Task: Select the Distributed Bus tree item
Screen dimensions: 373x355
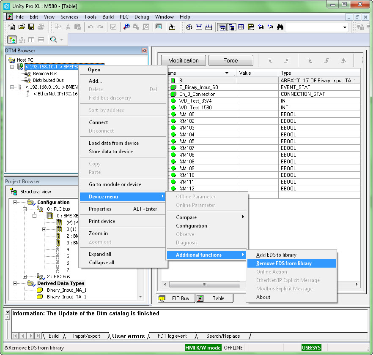Action: [x=48, y=80]
